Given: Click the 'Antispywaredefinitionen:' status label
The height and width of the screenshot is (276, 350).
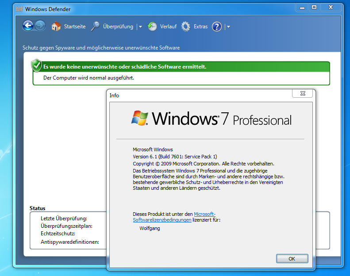Looking at the screenshot, I should pyautogui.click(x=70, y=242).
